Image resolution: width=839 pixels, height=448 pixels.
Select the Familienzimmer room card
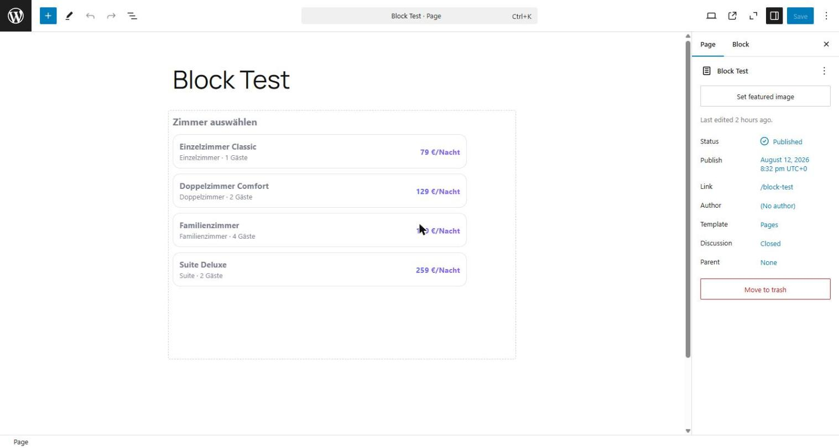pyautogui.click(x=320, y=230)
